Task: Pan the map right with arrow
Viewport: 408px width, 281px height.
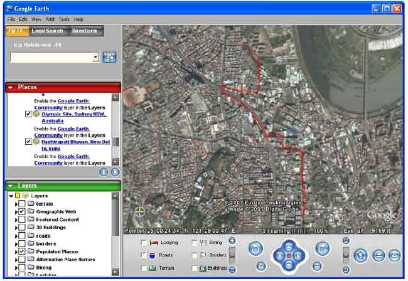Action: (298, 256)
